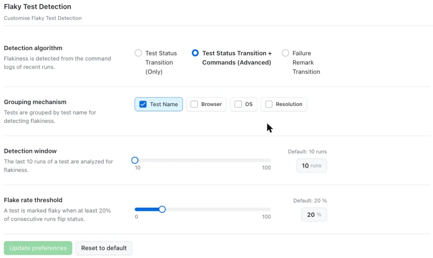Screen dimensions: 433x258
Task: Click the description about grouping by test name
Action: 50,117
